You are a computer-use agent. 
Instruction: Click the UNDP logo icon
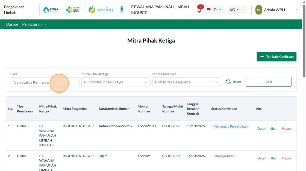(122, 10)
